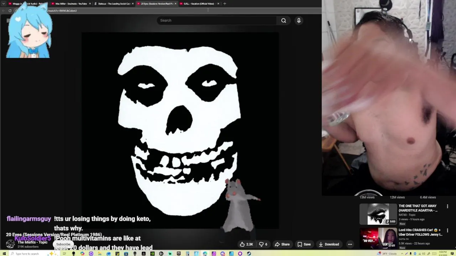
Task: Click the Misfits skull video player
Action: point(180,130)
